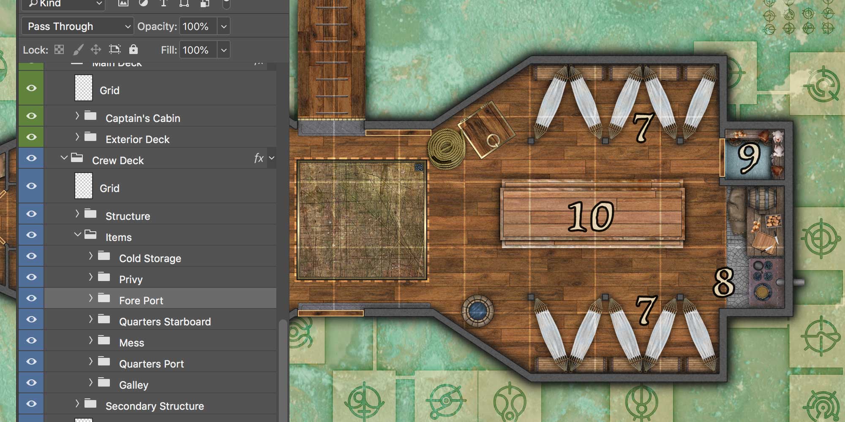Filter layers by type layers
The image size is (845, 422).
tap(164, 3)
